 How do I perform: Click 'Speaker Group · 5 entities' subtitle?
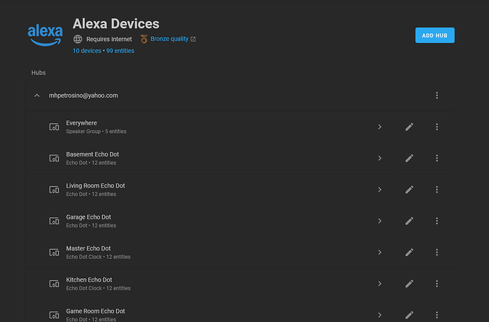[96, 132]
